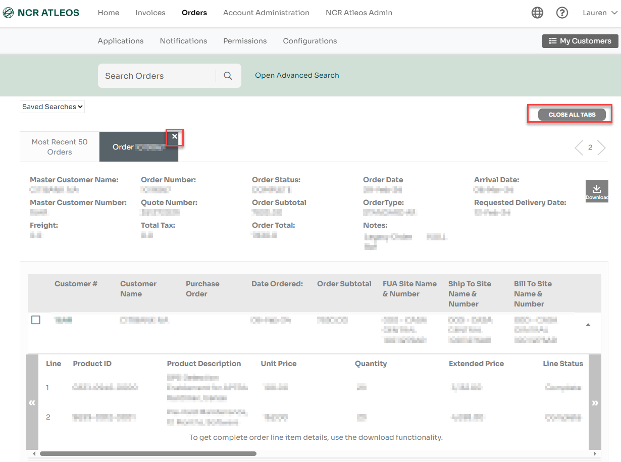
Task: Click the Quantity column header
Action: click(x=371, y=364)
